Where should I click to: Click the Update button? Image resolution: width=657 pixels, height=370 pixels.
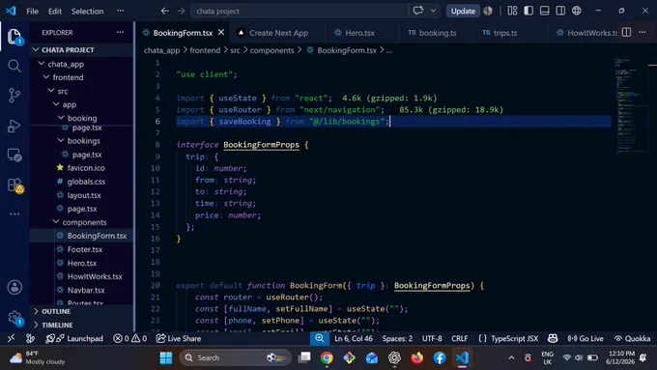(463, 11)
